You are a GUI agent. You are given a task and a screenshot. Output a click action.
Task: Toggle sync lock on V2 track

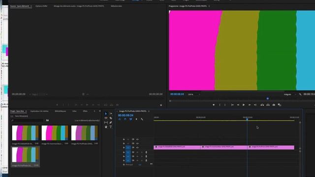pyautogui.click(x=133, y=144)
